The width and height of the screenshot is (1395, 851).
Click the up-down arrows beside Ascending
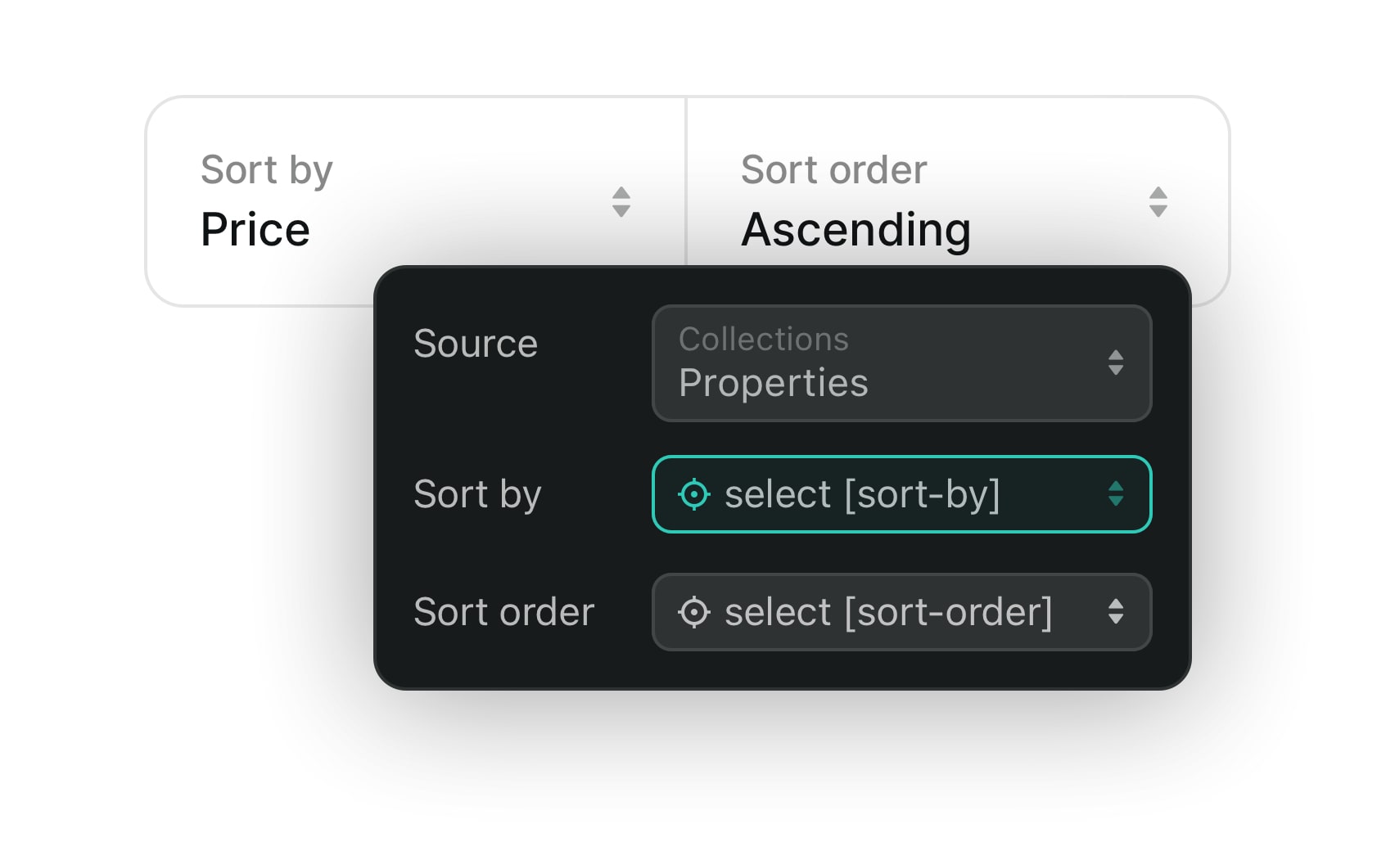1158,202
